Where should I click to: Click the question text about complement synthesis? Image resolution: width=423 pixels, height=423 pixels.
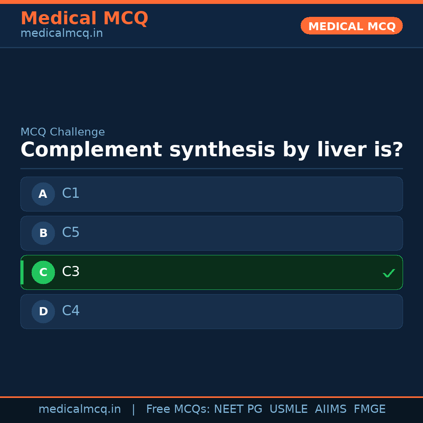pyautogui.click(x=211, y=150)
